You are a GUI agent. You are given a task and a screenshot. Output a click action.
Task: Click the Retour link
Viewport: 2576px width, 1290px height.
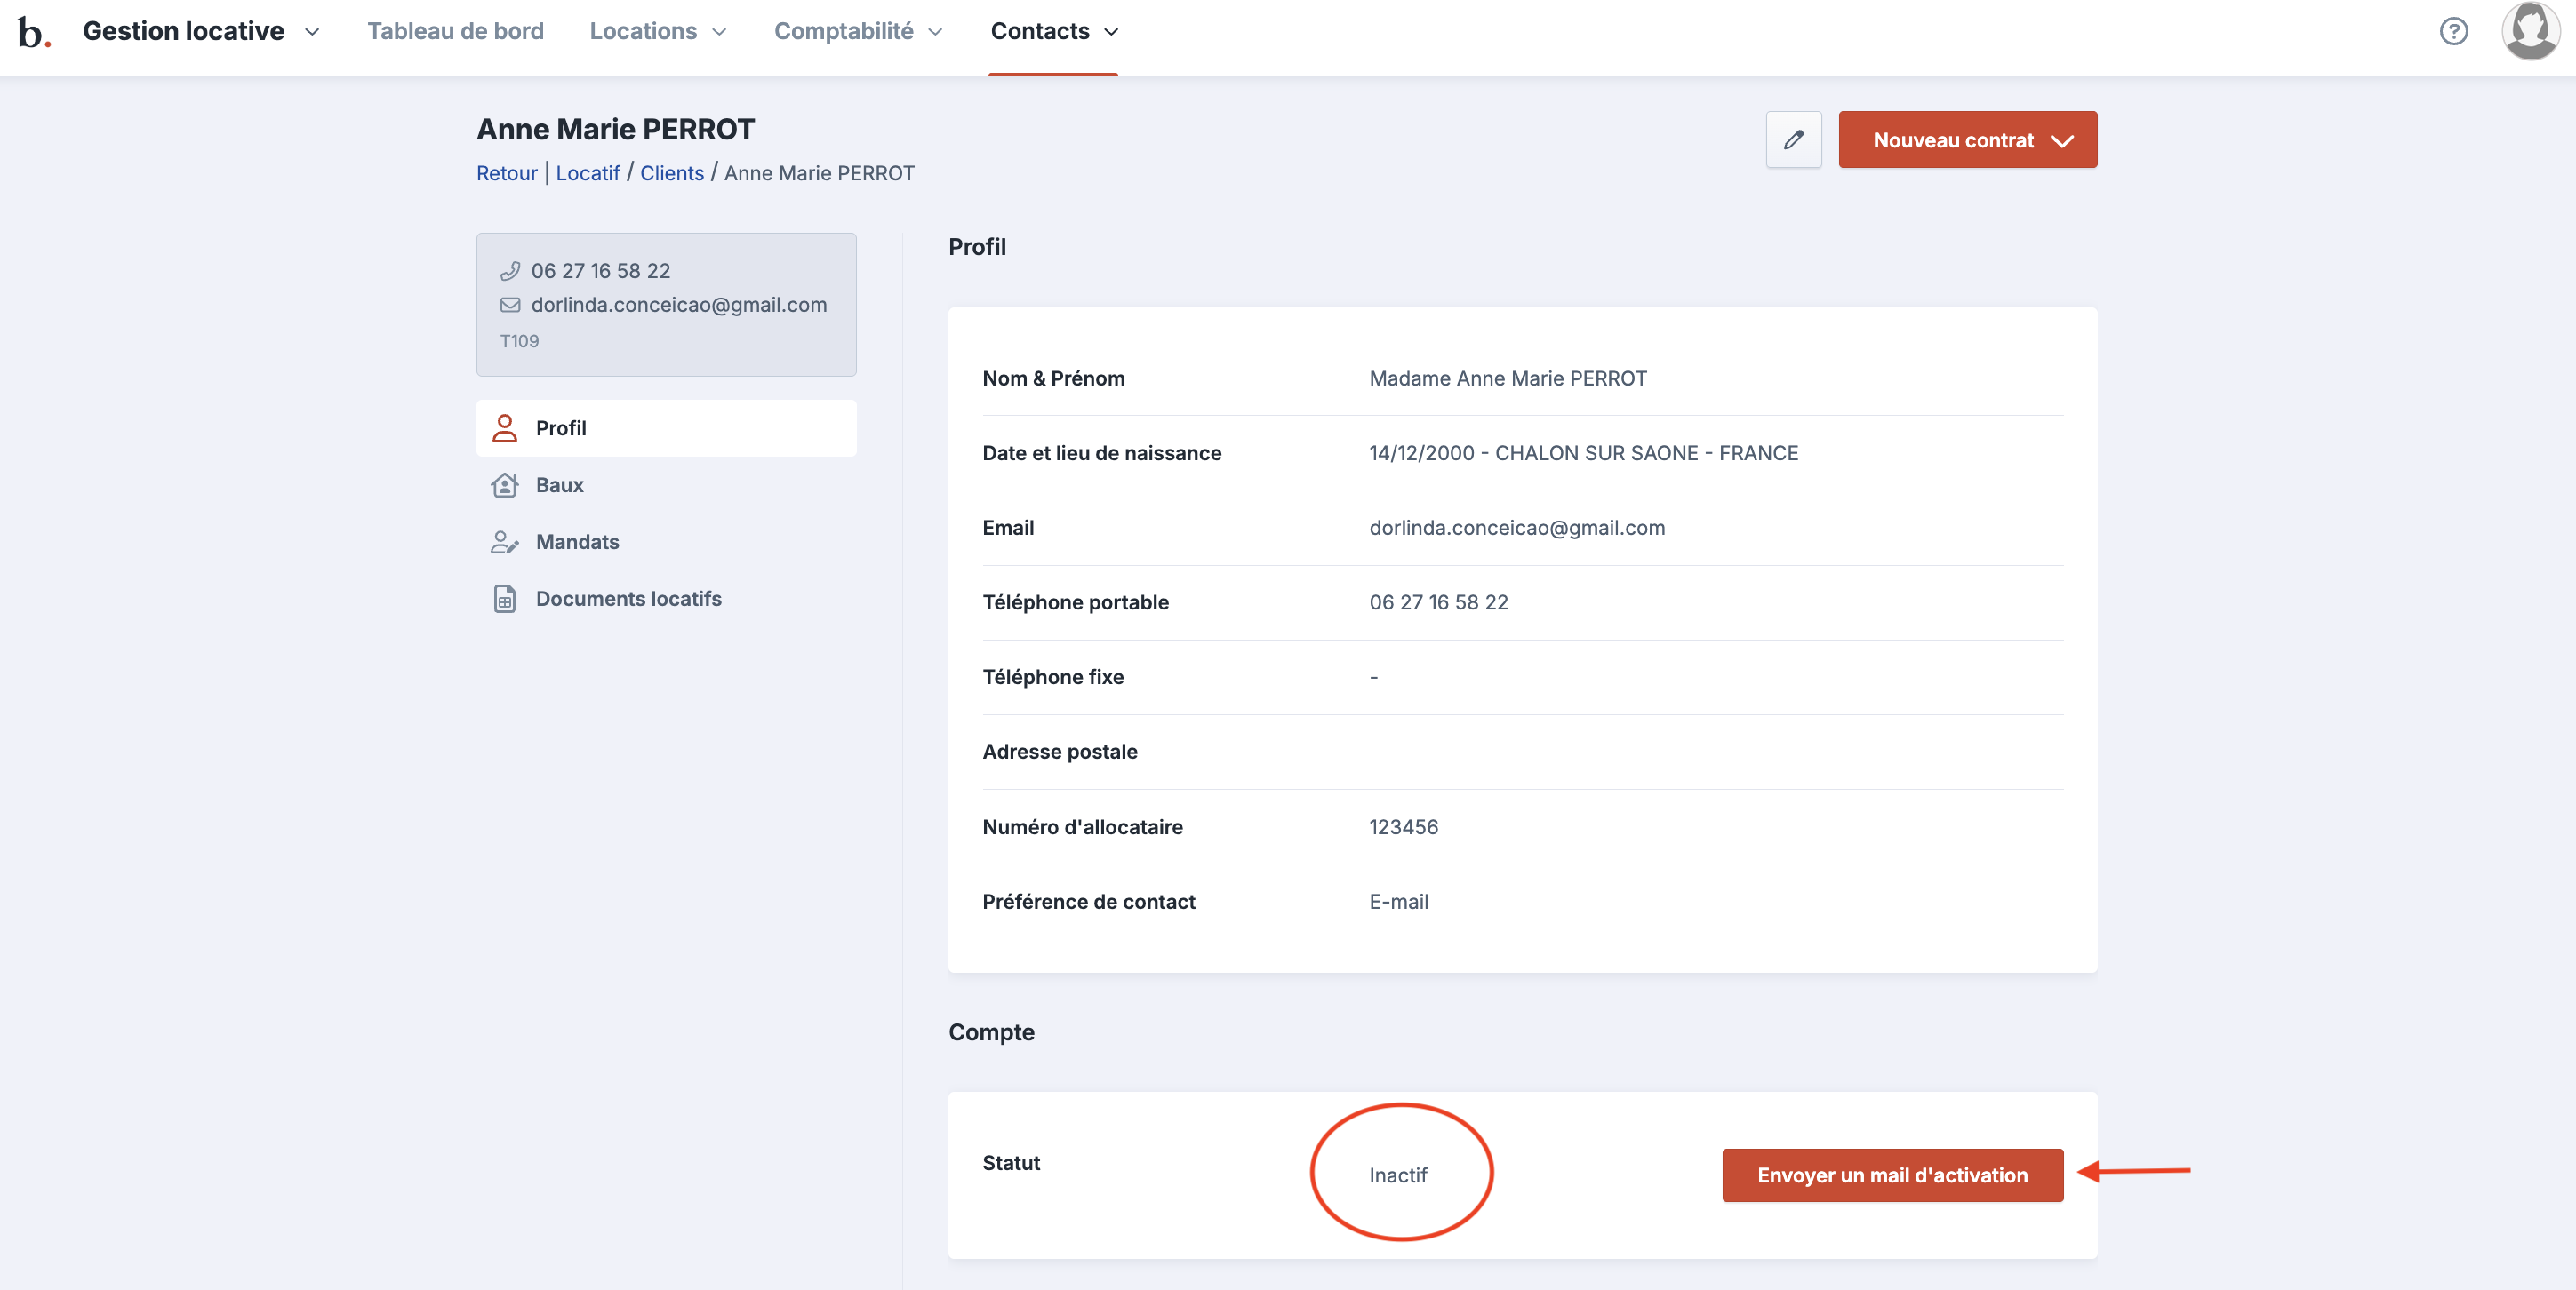tap(506, 174)
